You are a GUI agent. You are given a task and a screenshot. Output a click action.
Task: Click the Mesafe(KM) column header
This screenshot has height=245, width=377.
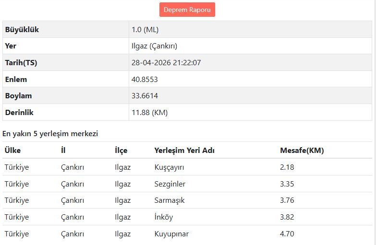pyautogui.click(x=302, y=151)
